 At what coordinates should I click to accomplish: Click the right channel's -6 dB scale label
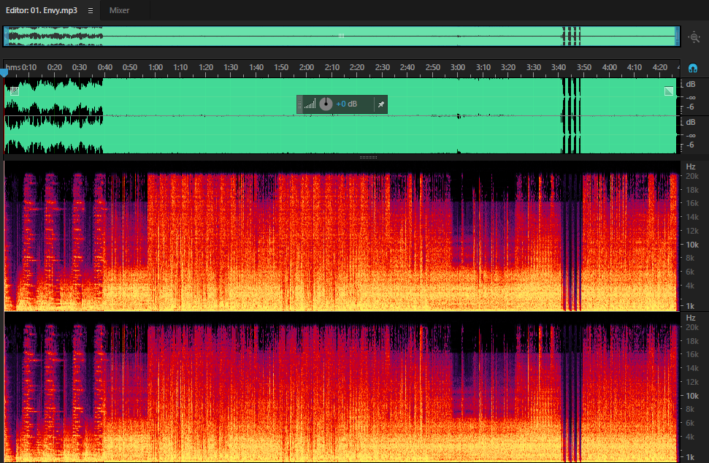[689, 145]
